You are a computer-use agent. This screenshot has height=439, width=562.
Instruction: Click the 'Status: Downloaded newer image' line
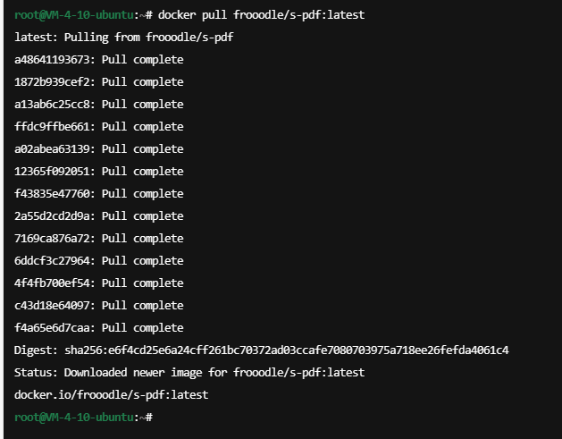pos(189,372)
